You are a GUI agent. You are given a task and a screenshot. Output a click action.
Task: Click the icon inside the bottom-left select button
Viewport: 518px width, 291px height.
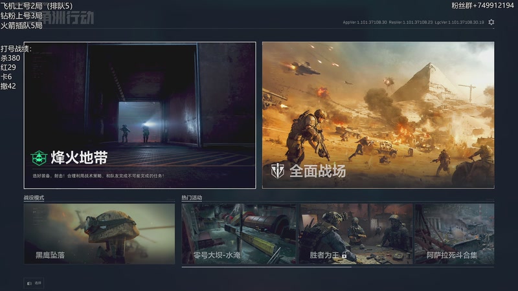[29, 283]
